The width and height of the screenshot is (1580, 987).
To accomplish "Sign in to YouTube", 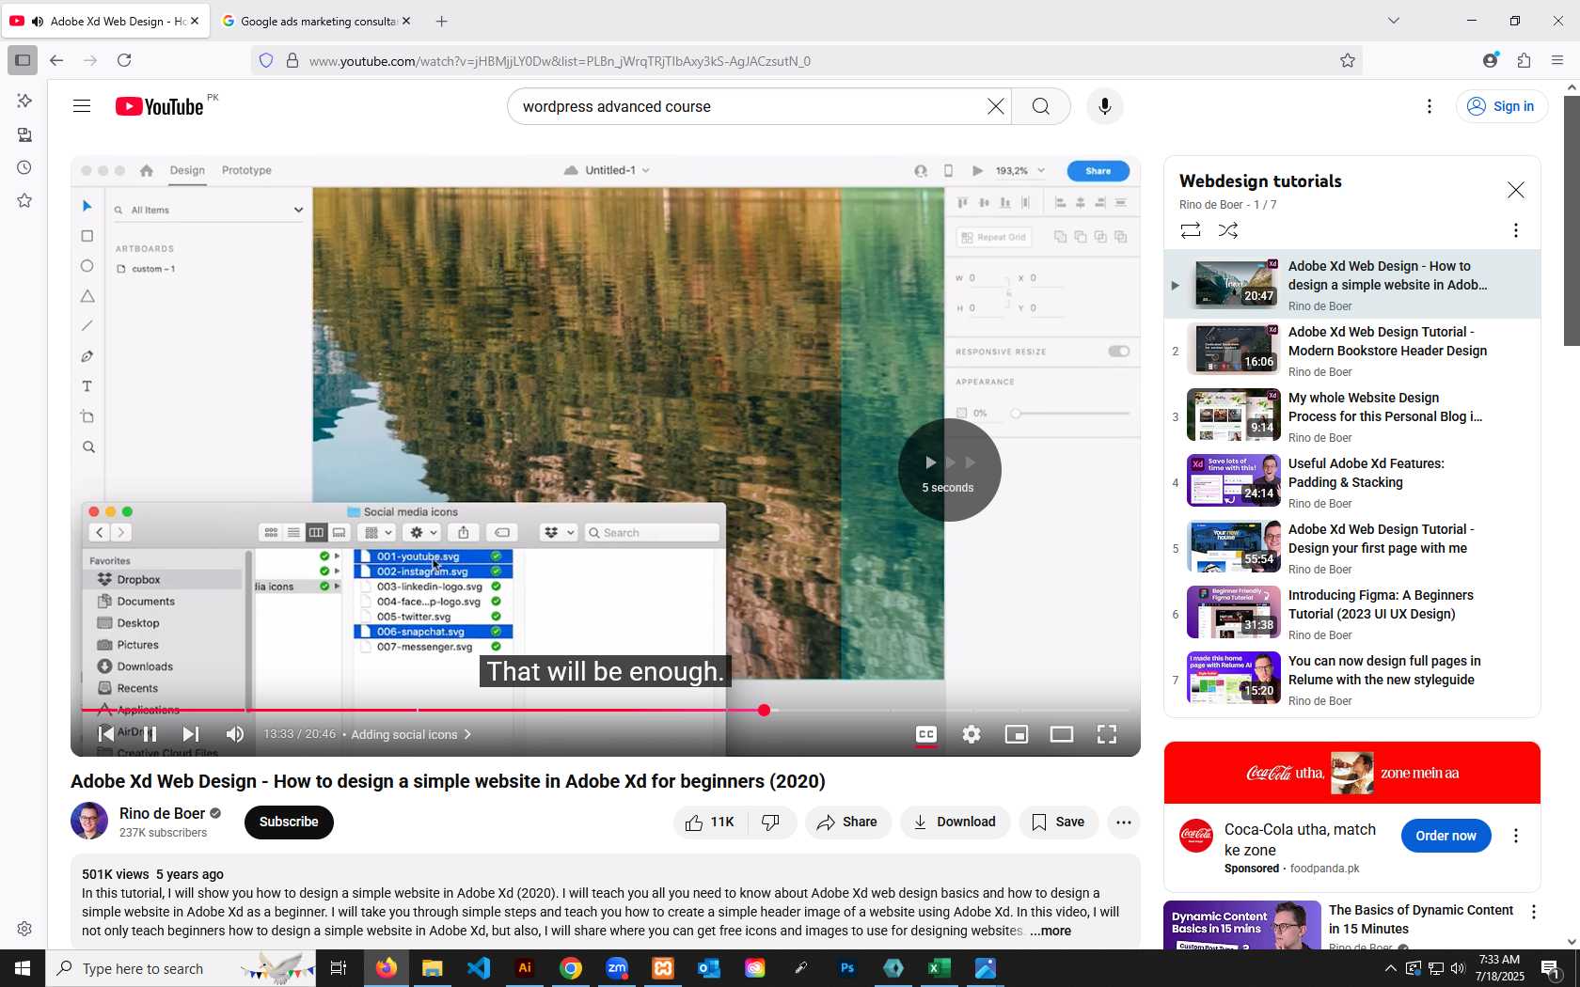I will tap(1501, 106).
